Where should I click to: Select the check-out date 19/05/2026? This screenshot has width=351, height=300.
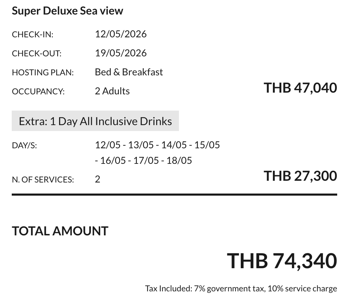click(121, 53)
